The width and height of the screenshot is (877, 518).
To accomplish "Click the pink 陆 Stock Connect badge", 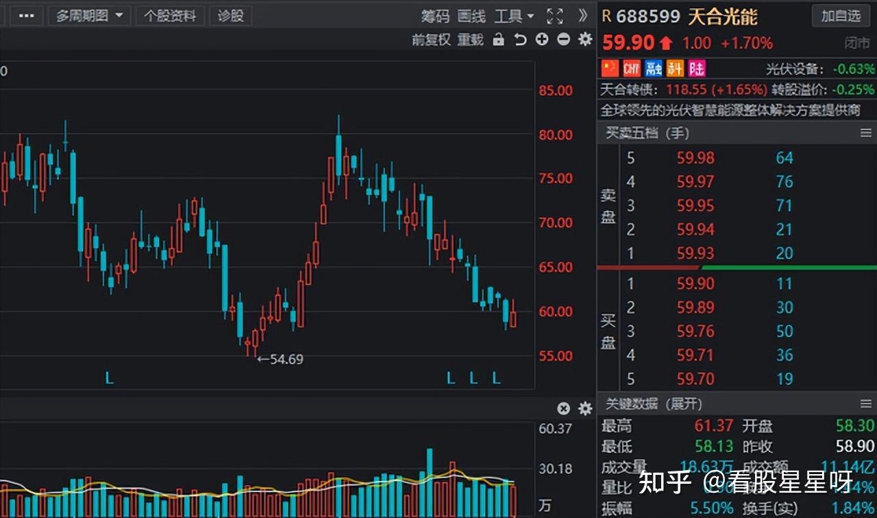I will [697, 69].
